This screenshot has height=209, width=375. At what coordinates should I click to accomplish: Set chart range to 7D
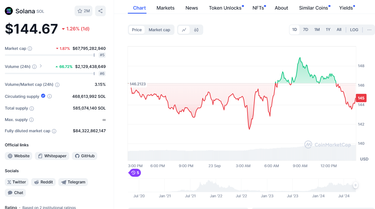[305, 30]
